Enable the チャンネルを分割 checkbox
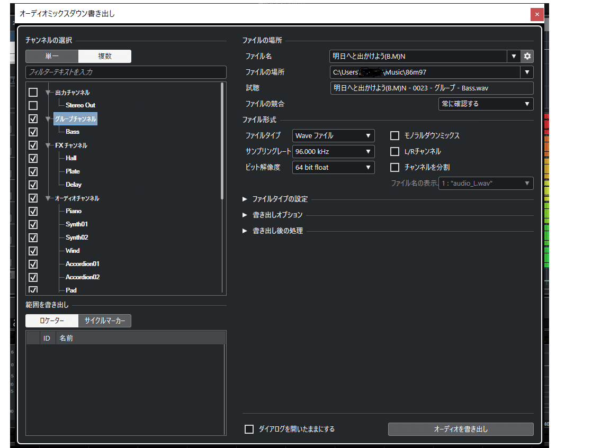Screen dimensions: 610x448 pos(394,168)
